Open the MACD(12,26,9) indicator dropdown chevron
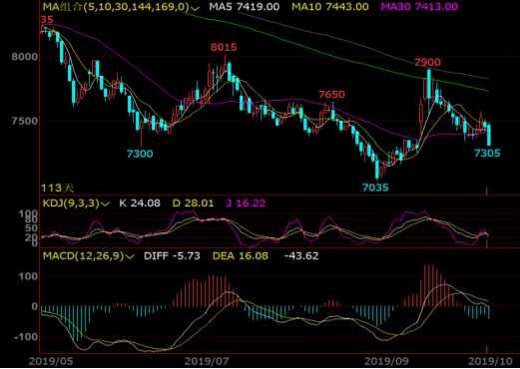 [130, 256]
